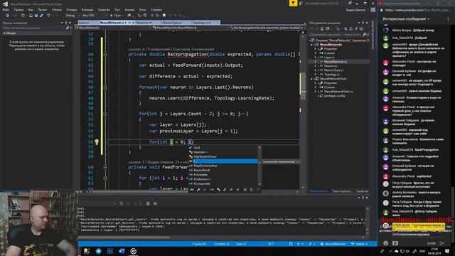Open the Справка menu

[x=156, y=9]
